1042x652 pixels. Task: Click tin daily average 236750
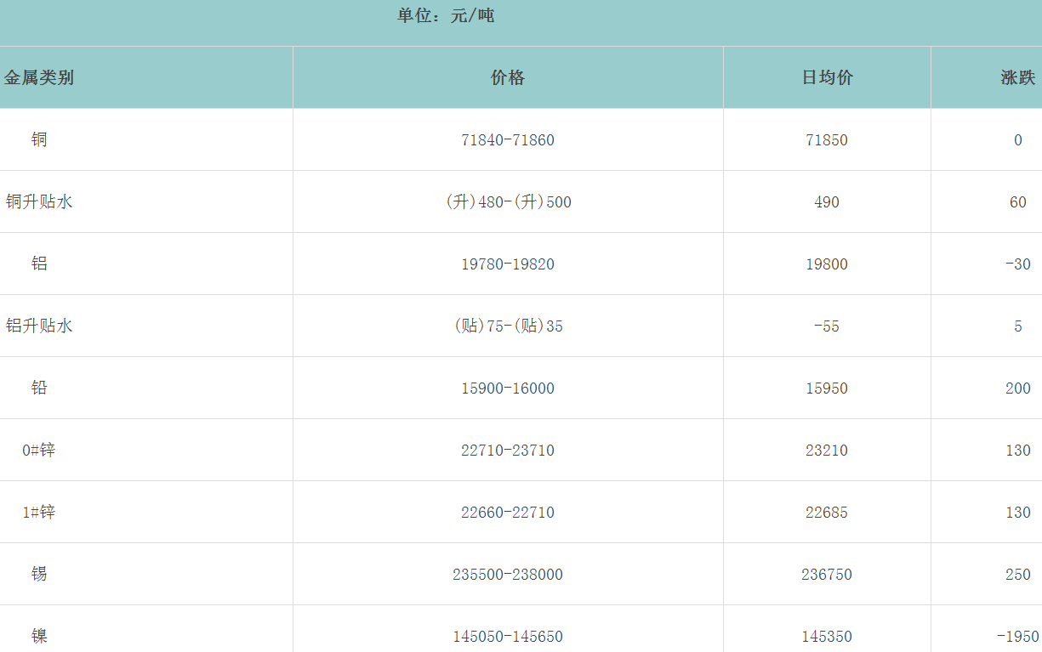click(827, 575)
